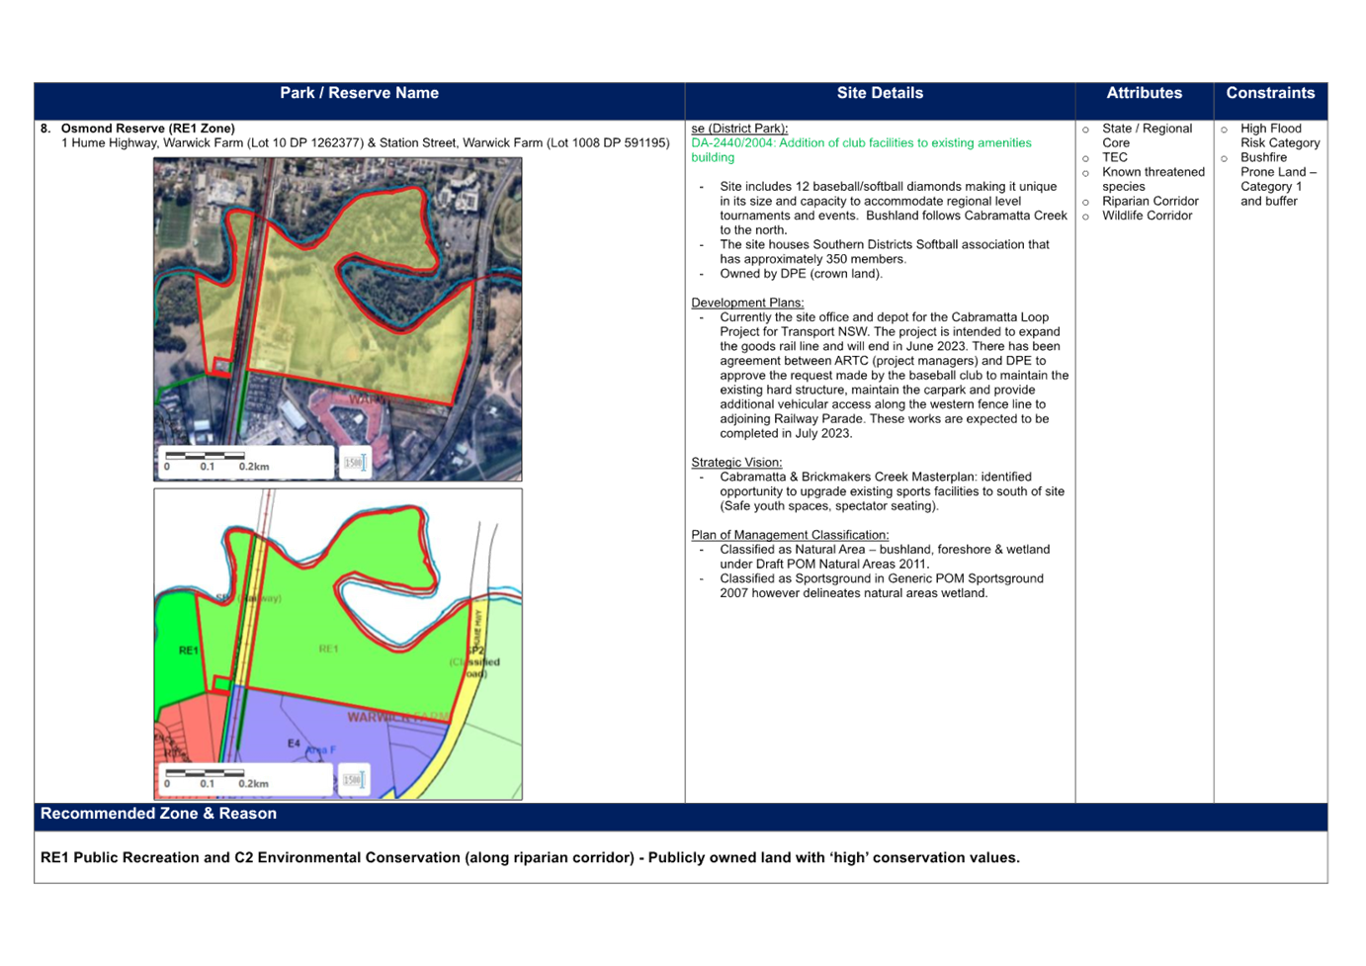Open the green DA-2440/2004 application text

[861, 150]
